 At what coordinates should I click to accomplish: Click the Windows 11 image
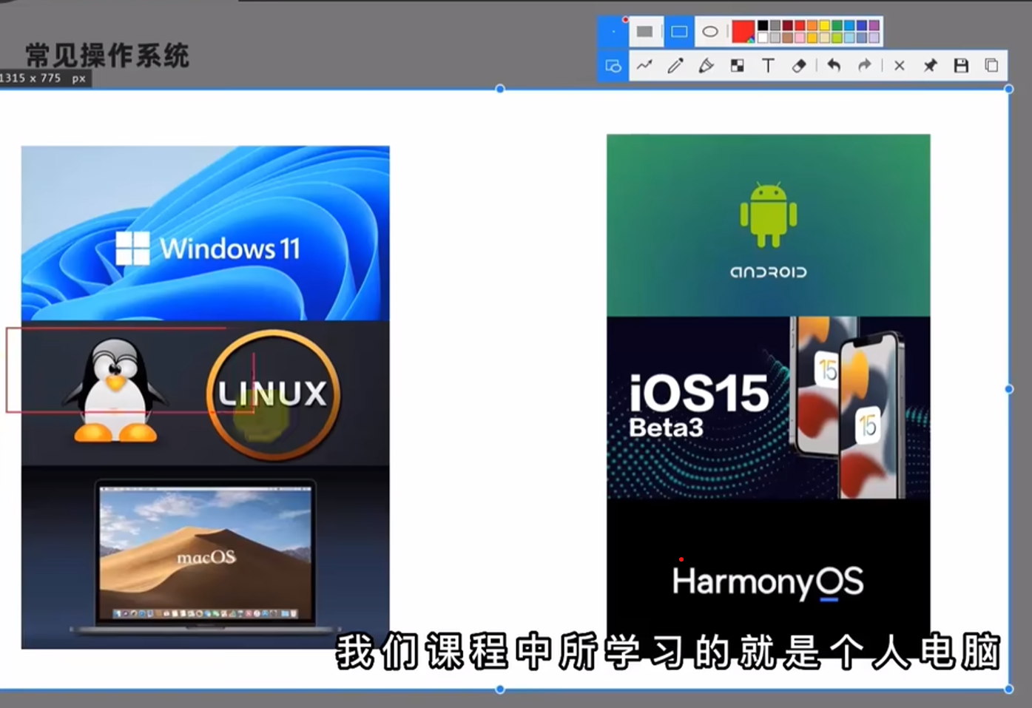206,233
